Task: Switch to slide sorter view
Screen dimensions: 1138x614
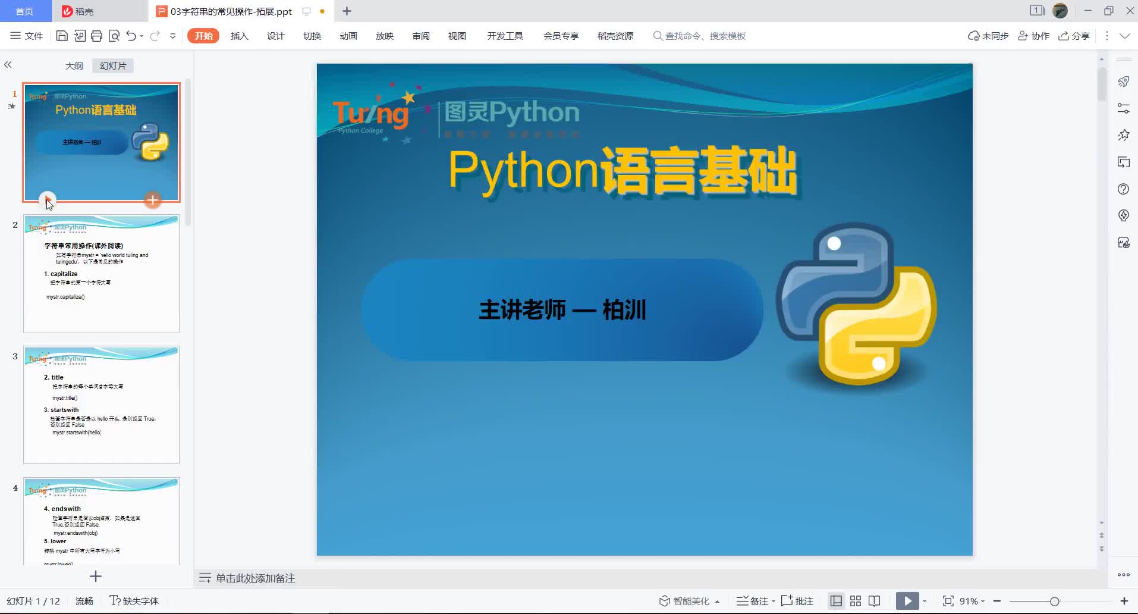Action: click(856, 601)
